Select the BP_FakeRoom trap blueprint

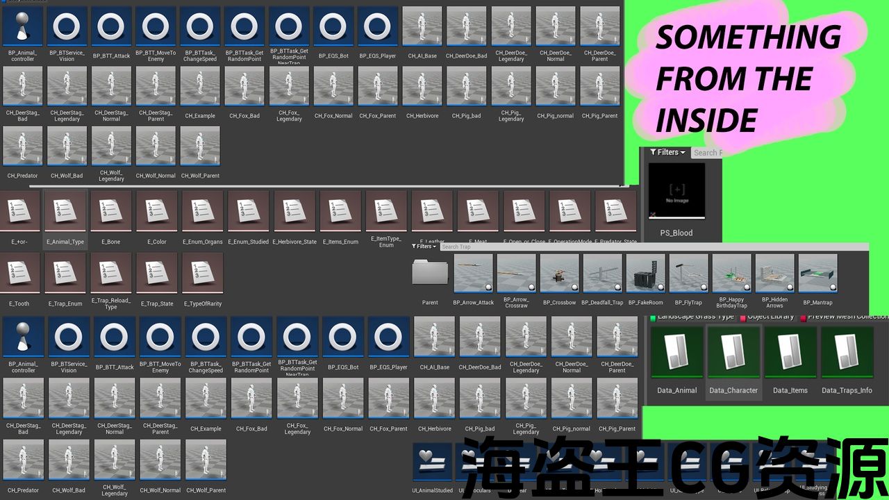pos(645,274)
